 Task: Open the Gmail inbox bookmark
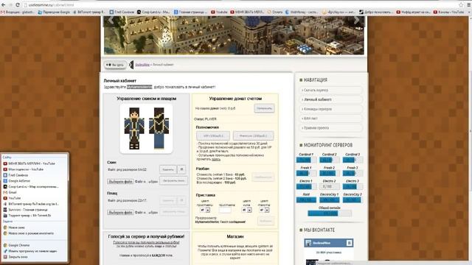click(18, 12)
